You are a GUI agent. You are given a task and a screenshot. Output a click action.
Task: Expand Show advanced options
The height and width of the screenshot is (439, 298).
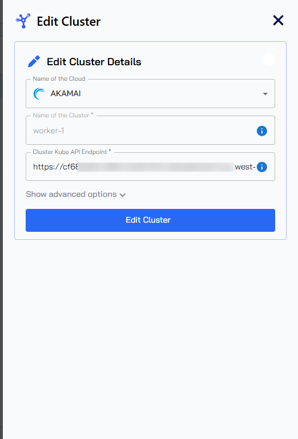pyautogui.click(x=76, y=194)
